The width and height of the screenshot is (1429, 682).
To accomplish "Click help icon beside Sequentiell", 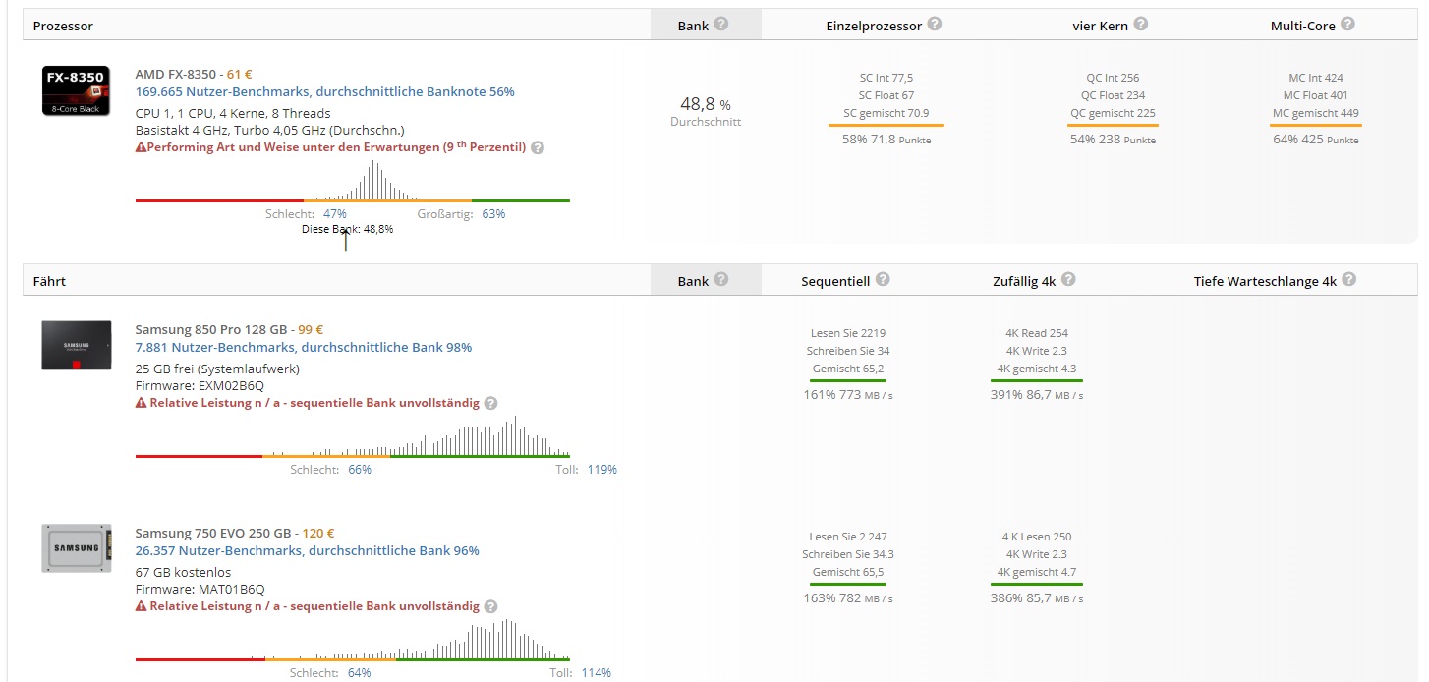I will pyautogui.click(x=883, y=279).
